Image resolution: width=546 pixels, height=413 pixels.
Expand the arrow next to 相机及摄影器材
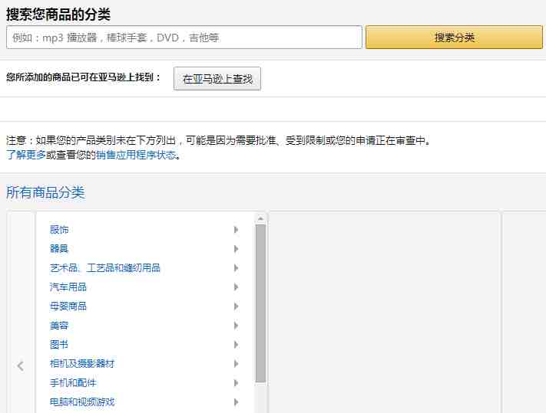(236, 364)
